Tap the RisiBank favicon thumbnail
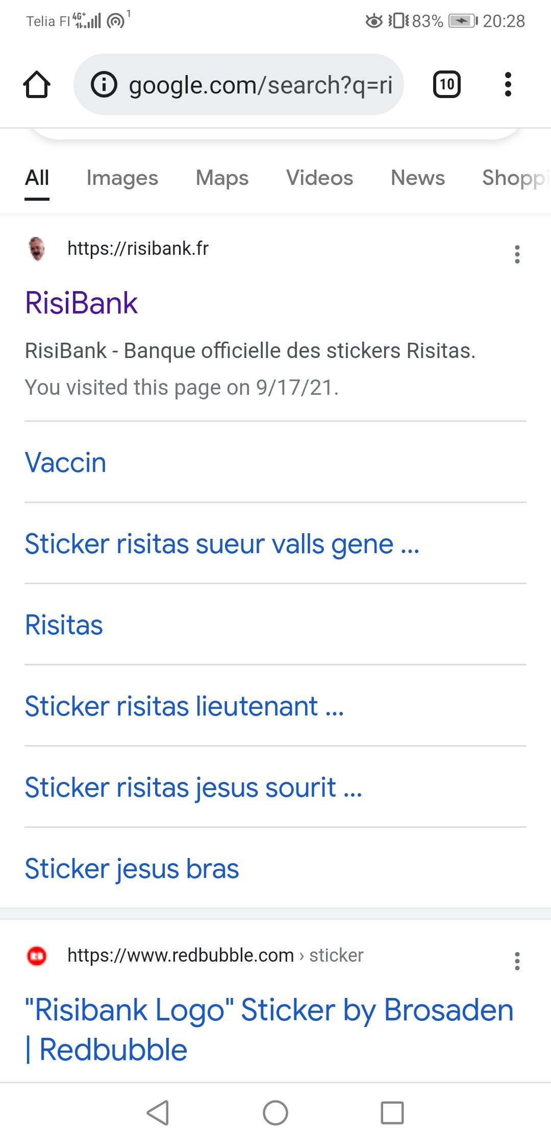 (37, 249)
